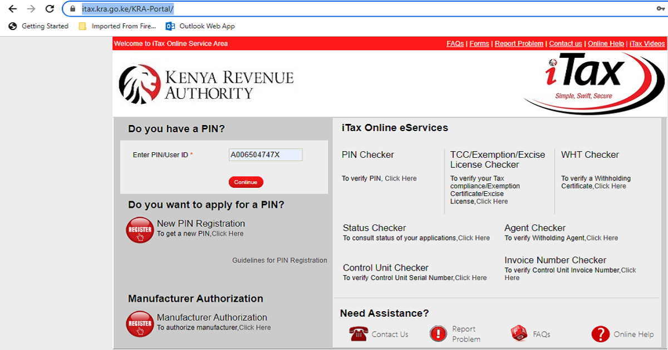Screen dimensions: 668x350
Task: Click the Manufacturer Authorization title beside REGISTER icon
Action: pos(212,318)
